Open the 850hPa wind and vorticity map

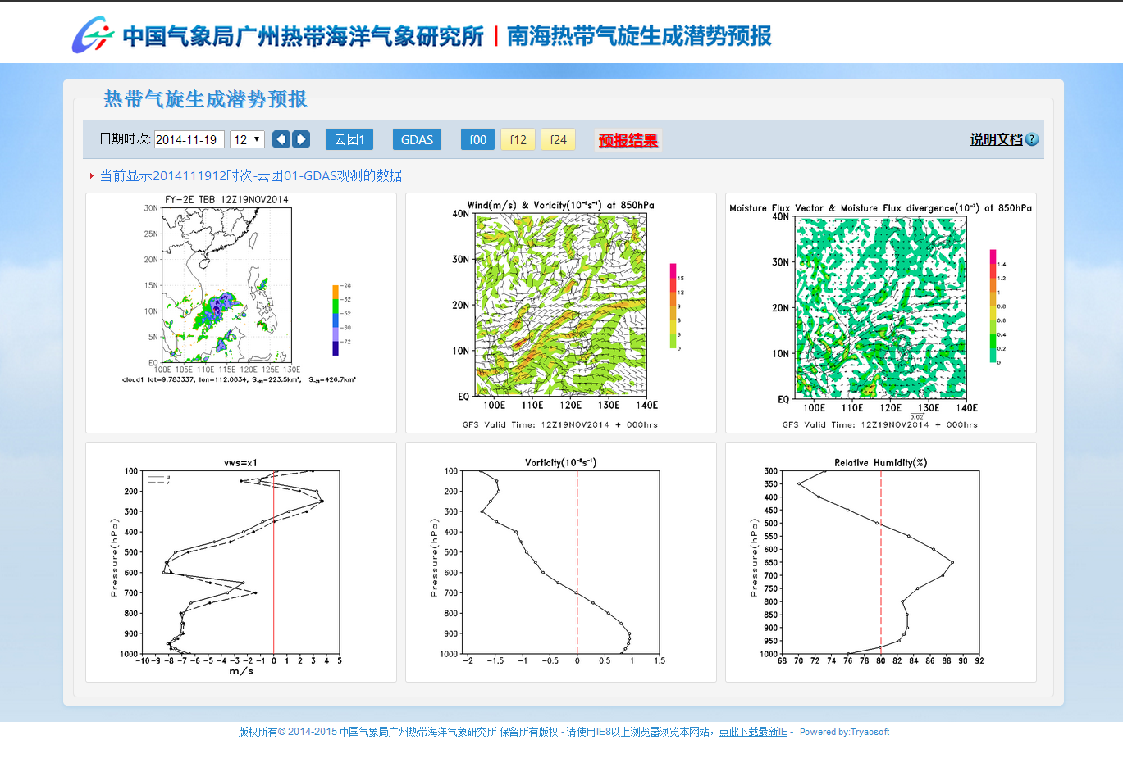coord(560,312)
